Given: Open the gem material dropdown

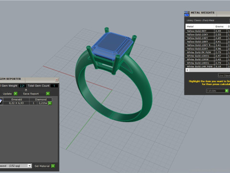Looking at the screenshot, I should pyautogui.click(x=29, y=166).
